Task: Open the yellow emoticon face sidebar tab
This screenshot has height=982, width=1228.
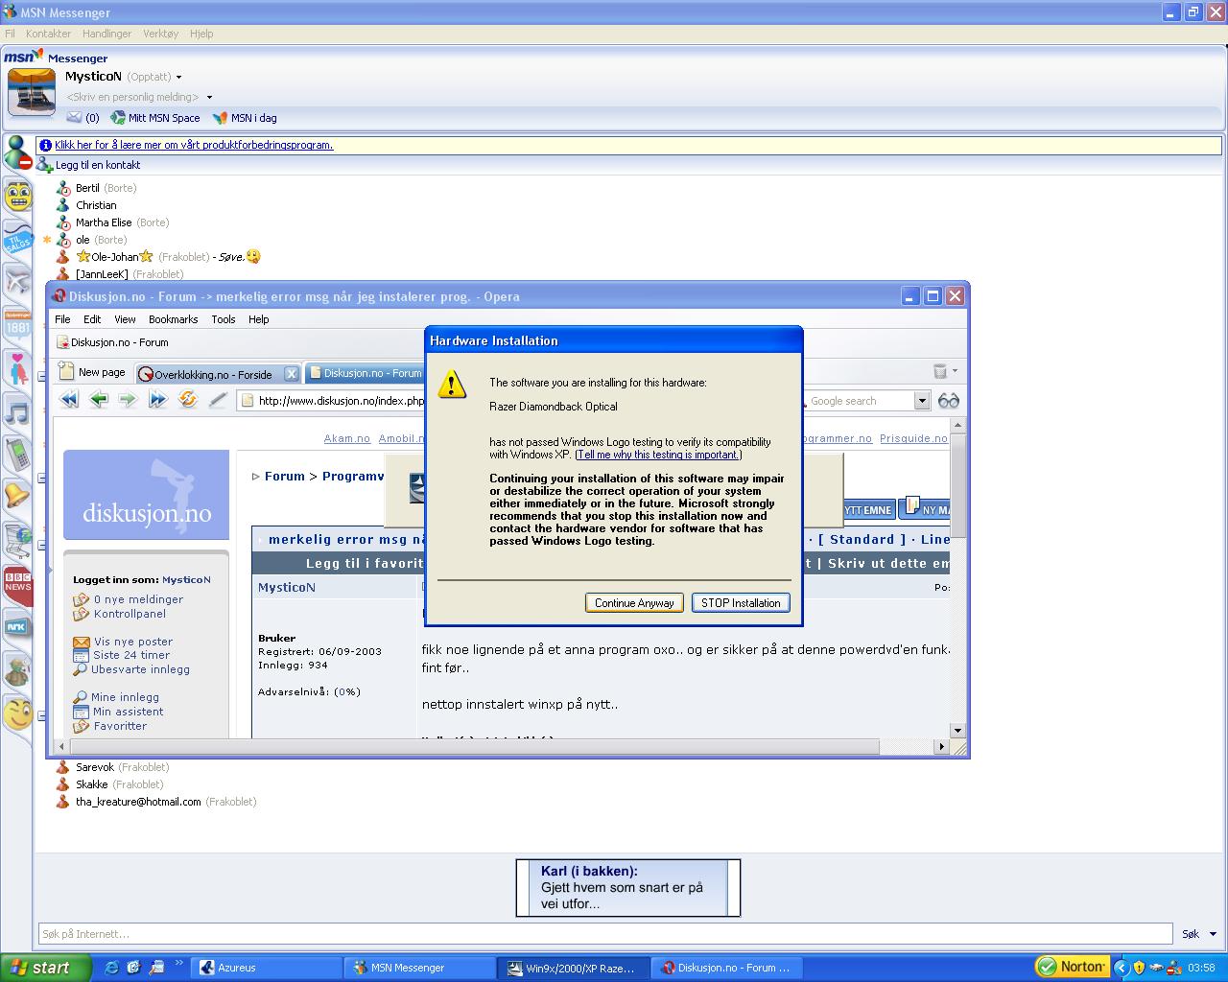Action: [18, 196]
